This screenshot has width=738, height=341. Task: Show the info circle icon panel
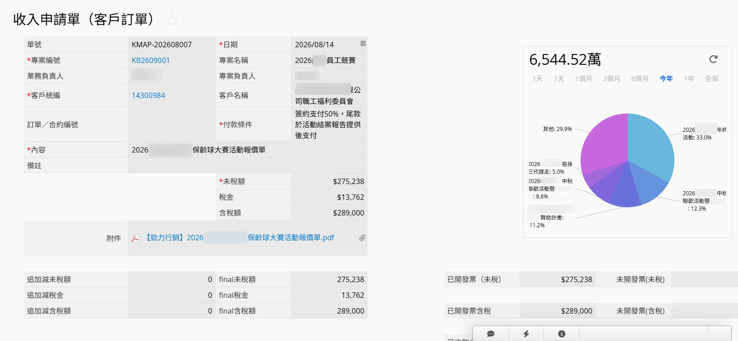[561, 334]
